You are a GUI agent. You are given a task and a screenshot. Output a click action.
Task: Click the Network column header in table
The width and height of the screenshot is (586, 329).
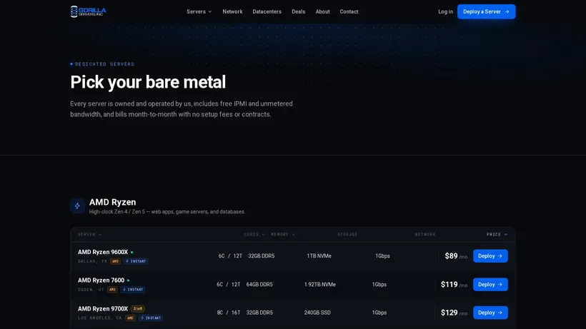coord(425,235)
